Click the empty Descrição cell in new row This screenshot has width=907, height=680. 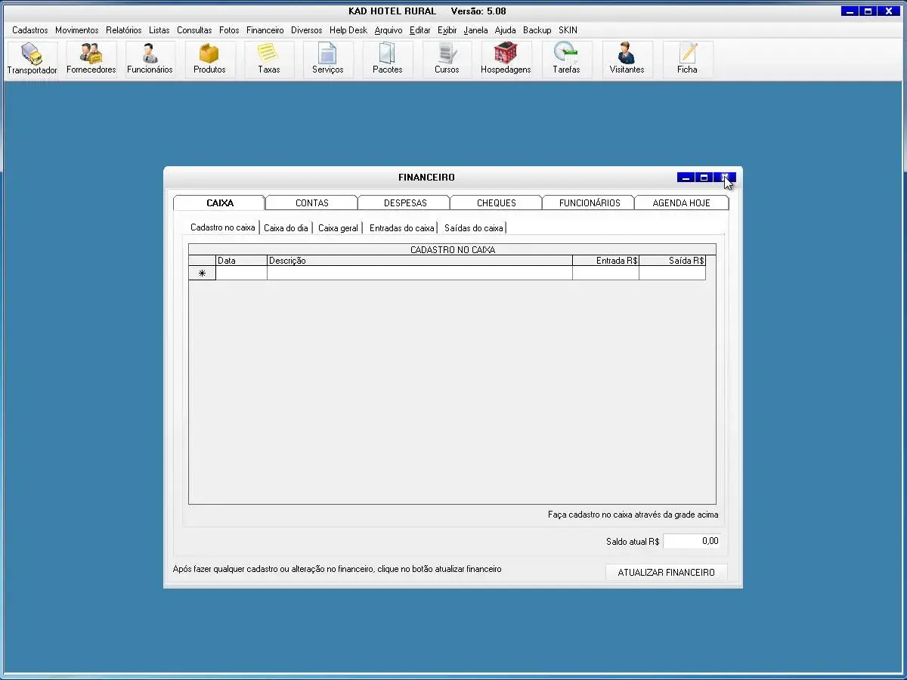[419, 274]
